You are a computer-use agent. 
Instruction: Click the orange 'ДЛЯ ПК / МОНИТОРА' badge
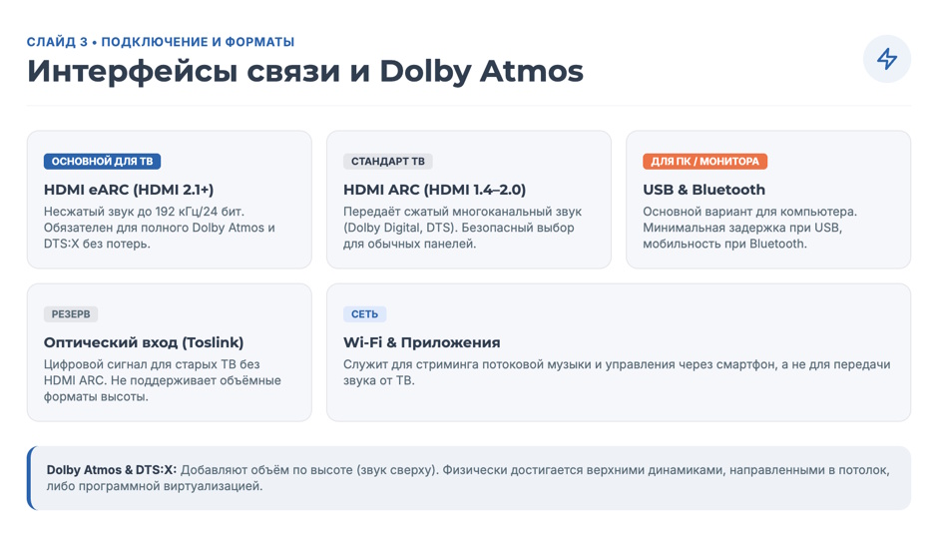(704, 161)
